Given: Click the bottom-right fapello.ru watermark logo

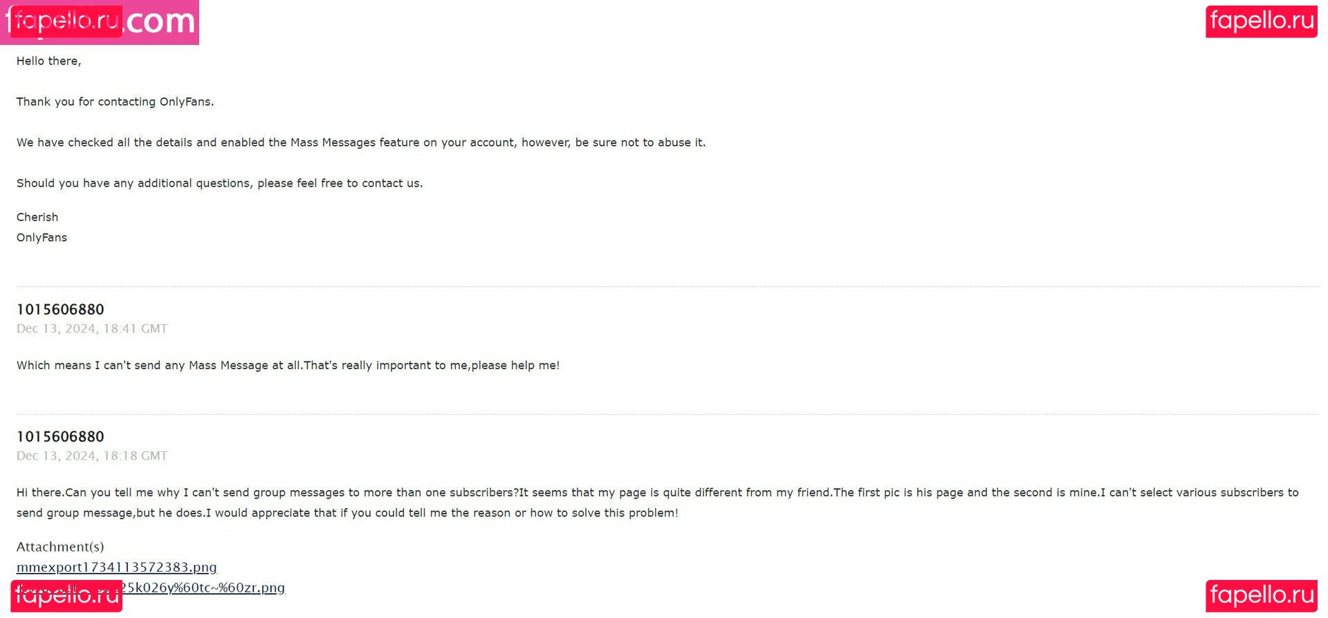Looking at the screenshot, I should (1261, 595).
